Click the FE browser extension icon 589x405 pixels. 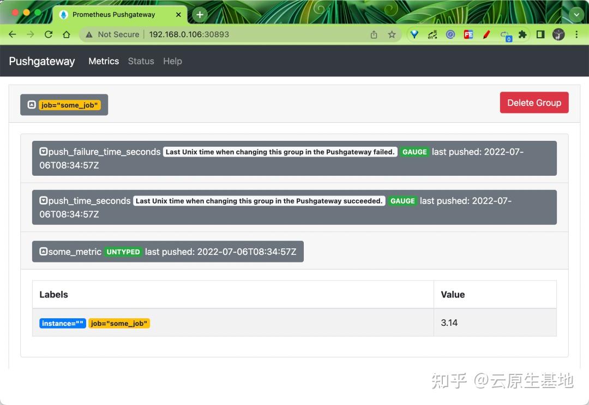pos(468,34)
